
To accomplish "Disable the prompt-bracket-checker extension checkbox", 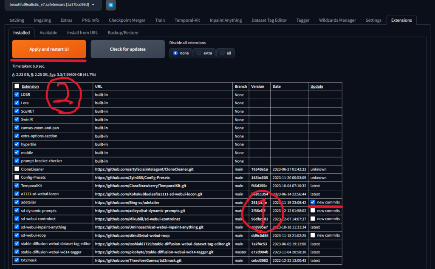I will tap(17, 160).
